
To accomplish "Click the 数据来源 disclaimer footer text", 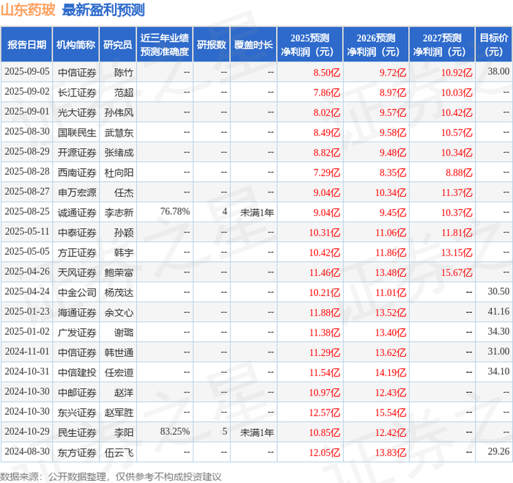I will 111,476.
